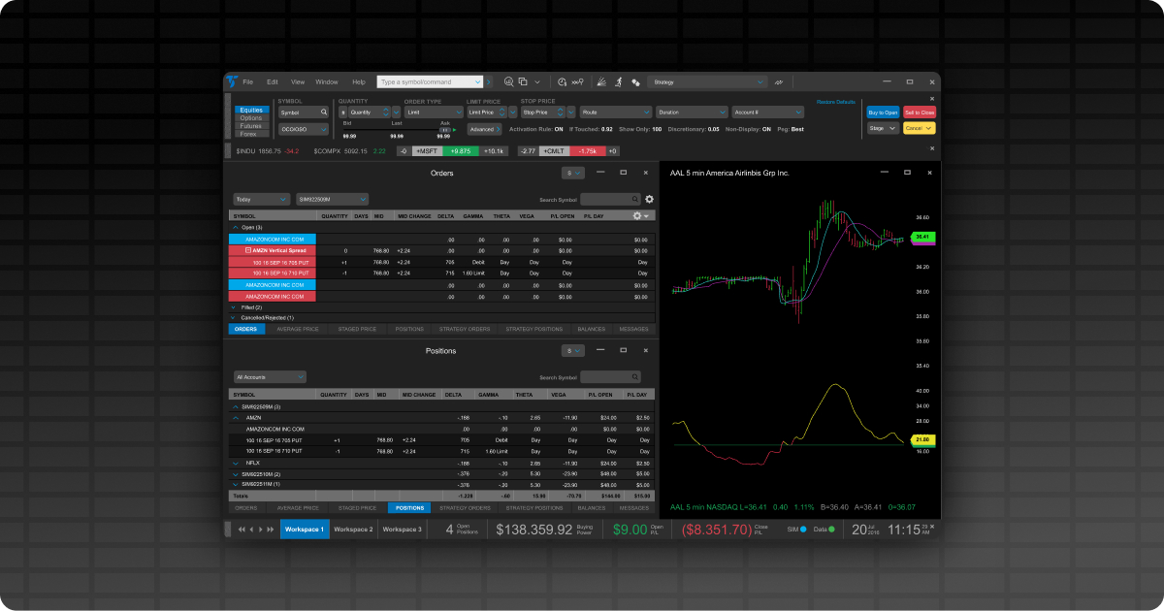Select the Equities asset type

[x=251, y=111]
